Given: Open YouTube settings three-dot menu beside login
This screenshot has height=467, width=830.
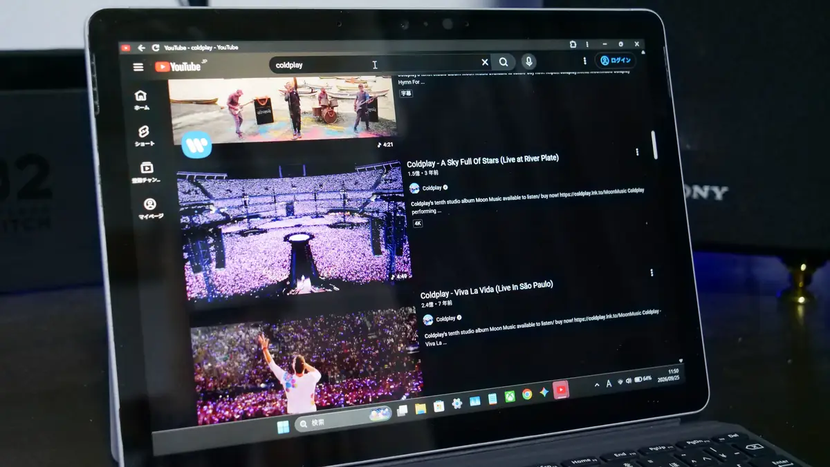Looking at the screenshot, I should pos(584,61).
